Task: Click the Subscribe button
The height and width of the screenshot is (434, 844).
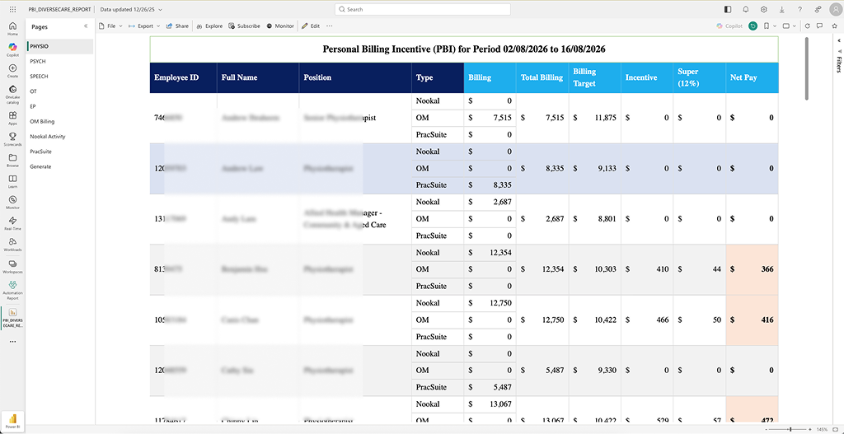Action: click(x=244, y=26)
